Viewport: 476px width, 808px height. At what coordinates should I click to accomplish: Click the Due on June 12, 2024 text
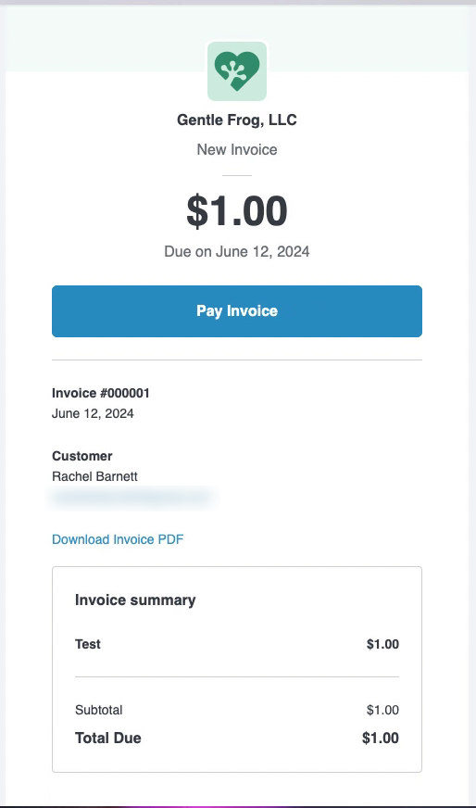pyautogui.click(x=237, y=251)
